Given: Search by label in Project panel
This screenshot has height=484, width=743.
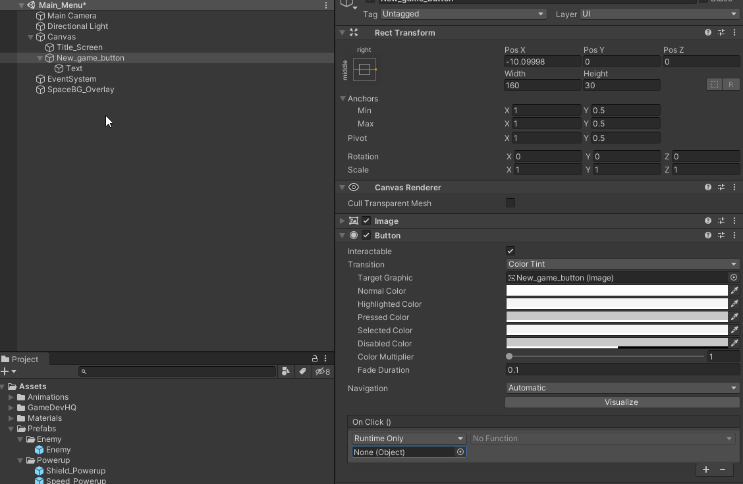Looking at the screenshot, I should click(x=302, y=372).
